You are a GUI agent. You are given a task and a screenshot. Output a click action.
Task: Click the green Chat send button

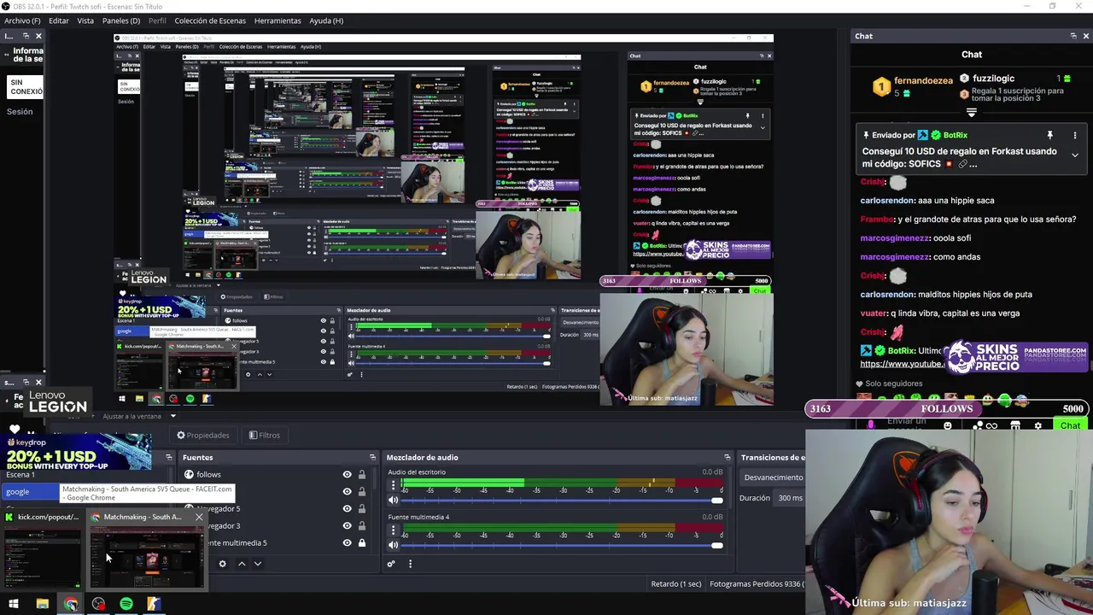[1070, 425]
